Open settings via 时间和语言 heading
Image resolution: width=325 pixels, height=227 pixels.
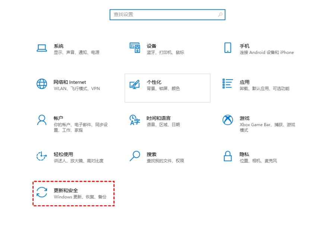tap(158, 118)
